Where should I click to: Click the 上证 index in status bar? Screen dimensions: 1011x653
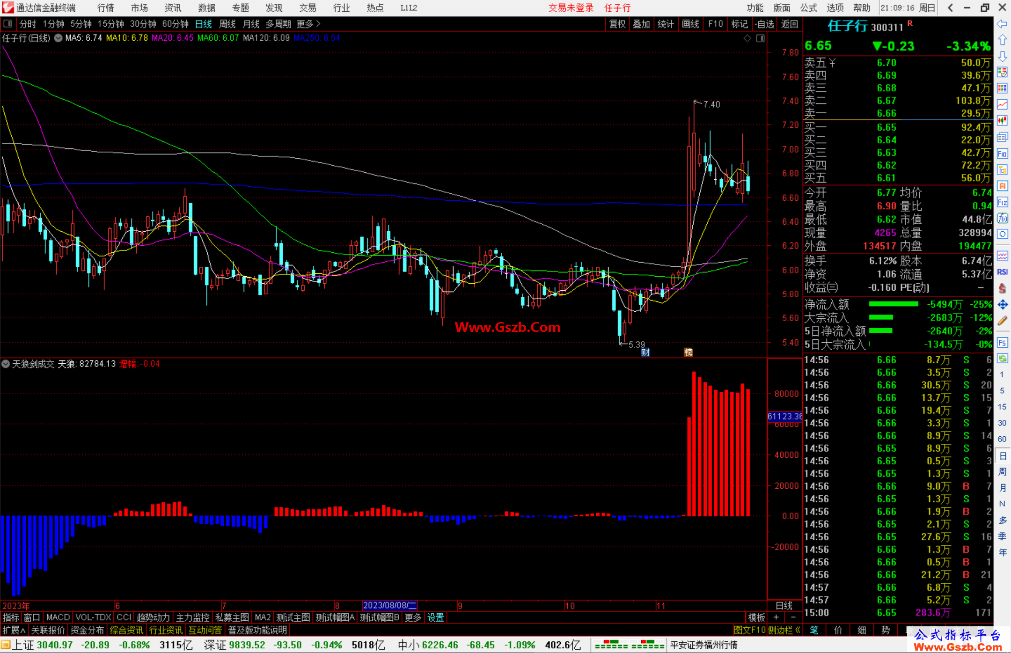[x=22, y=645]
